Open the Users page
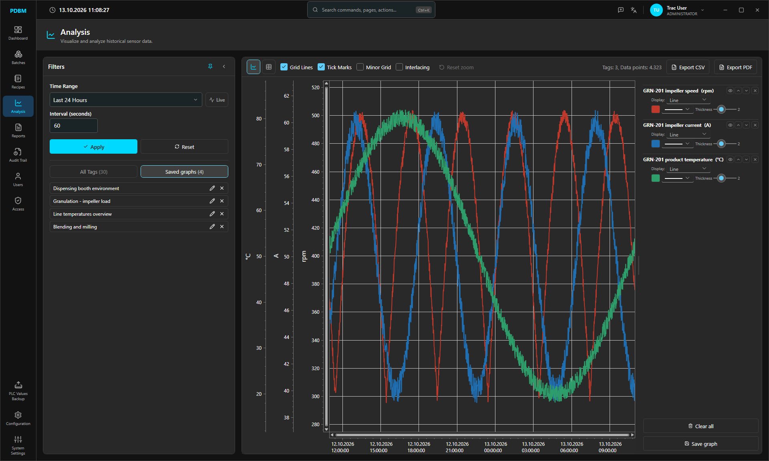Image resolution: width=769 pixels, height=461 pixels. point(18,180)
